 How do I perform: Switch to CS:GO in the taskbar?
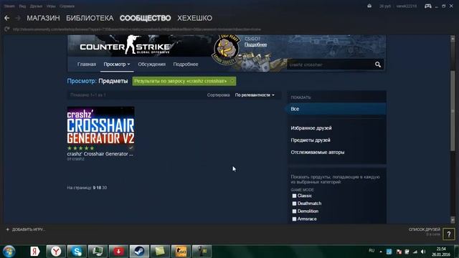click(x=181, y=252)
